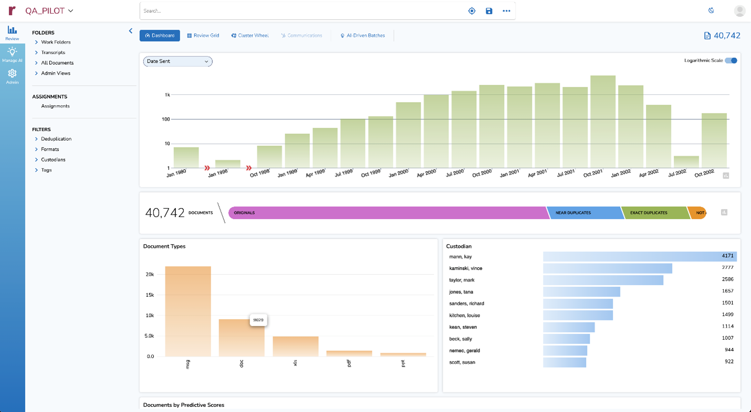Click the 9029 tooltip value

258,319
